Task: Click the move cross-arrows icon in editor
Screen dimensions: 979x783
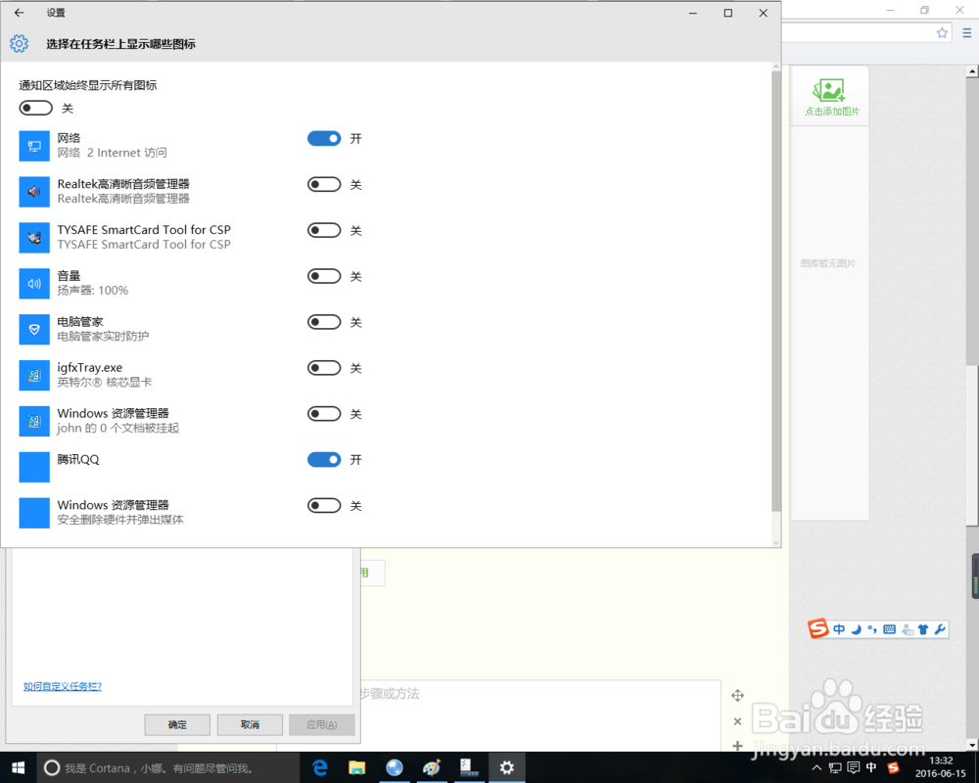Action: [737, 695]
